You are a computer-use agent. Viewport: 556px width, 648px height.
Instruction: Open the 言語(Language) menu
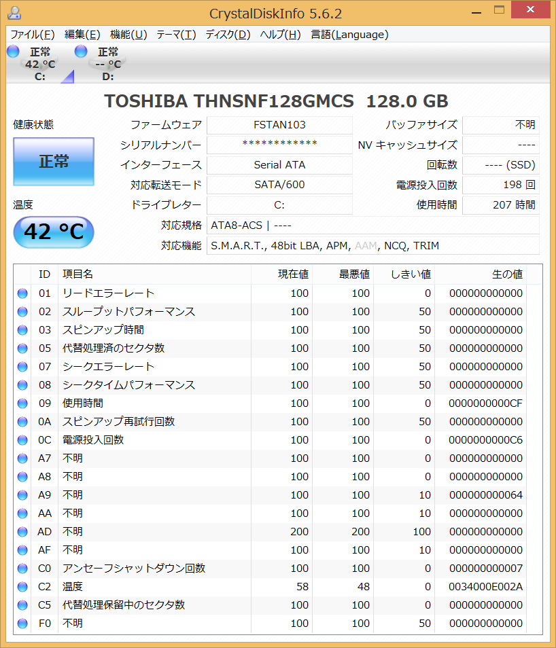click(349, 35)
